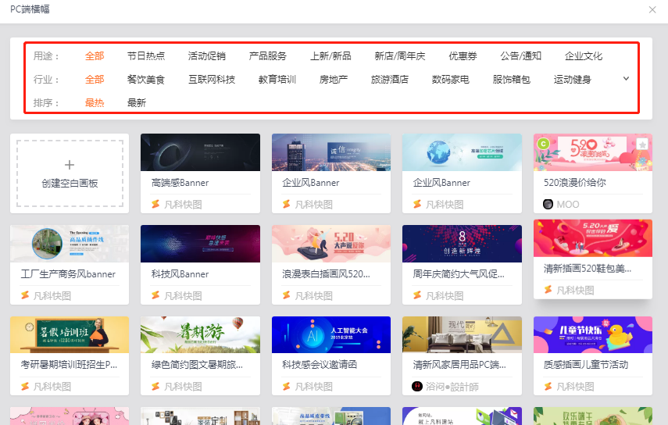
Task: Click the 质感插画儿童节活动 title text
Action: pos(586,365)
